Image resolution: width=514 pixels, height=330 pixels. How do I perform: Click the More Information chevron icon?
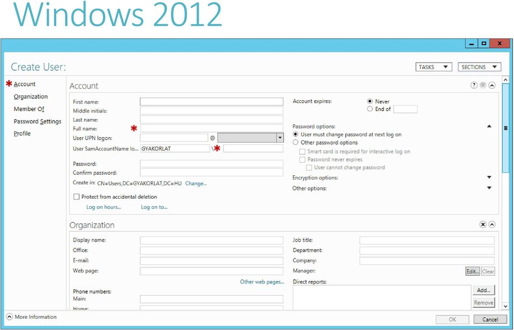(10, 317)
